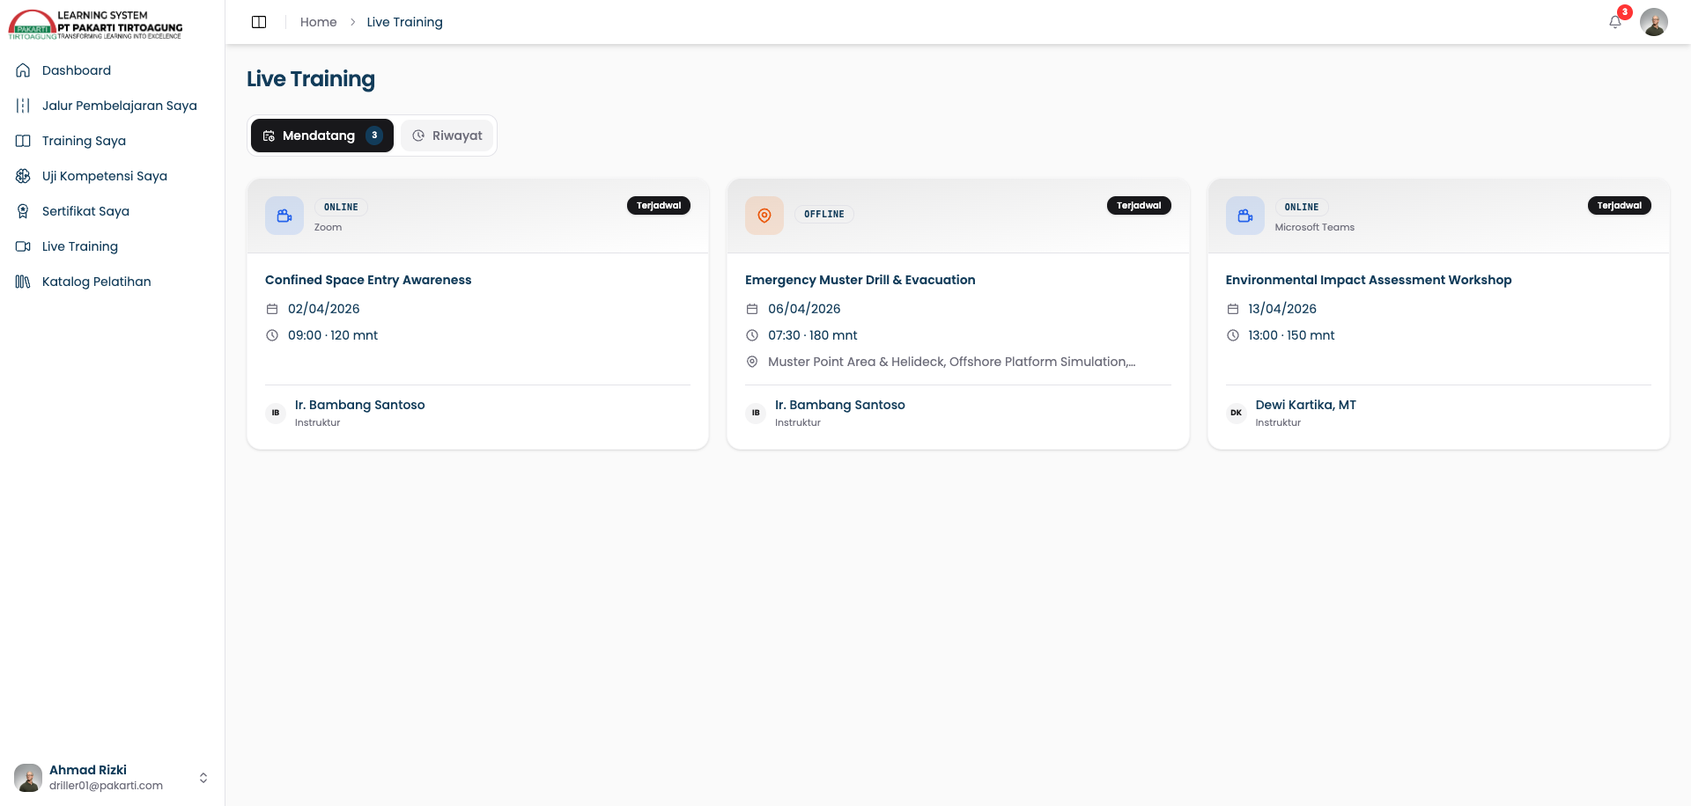
Task: Click the 07:30 · 180 mnt duration text
Action: coord(813,335)
